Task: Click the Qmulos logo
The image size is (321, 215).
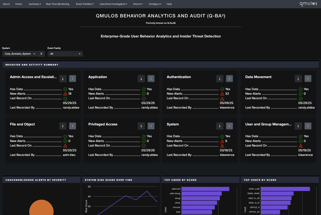Action: click(x=308, y=4)
